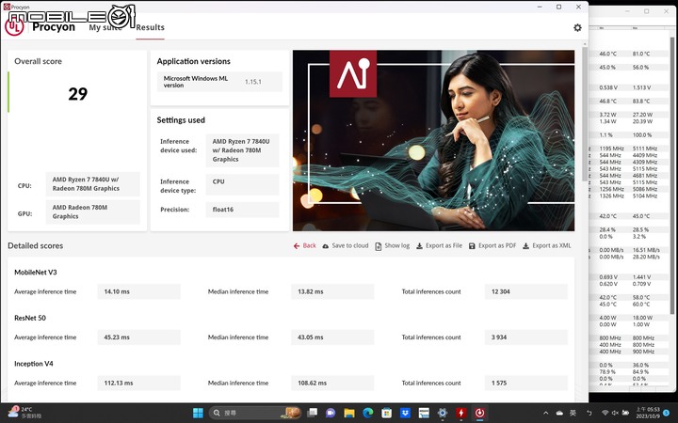Open File Explorer from the taskbar
The height and width of the screenshot is (423, 678).
(x=349, y=413)
